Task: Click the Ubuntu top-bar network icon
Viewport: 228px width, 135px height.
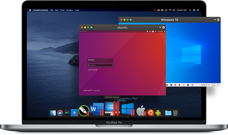Action: pyautogui.click(x=150, y=31)
